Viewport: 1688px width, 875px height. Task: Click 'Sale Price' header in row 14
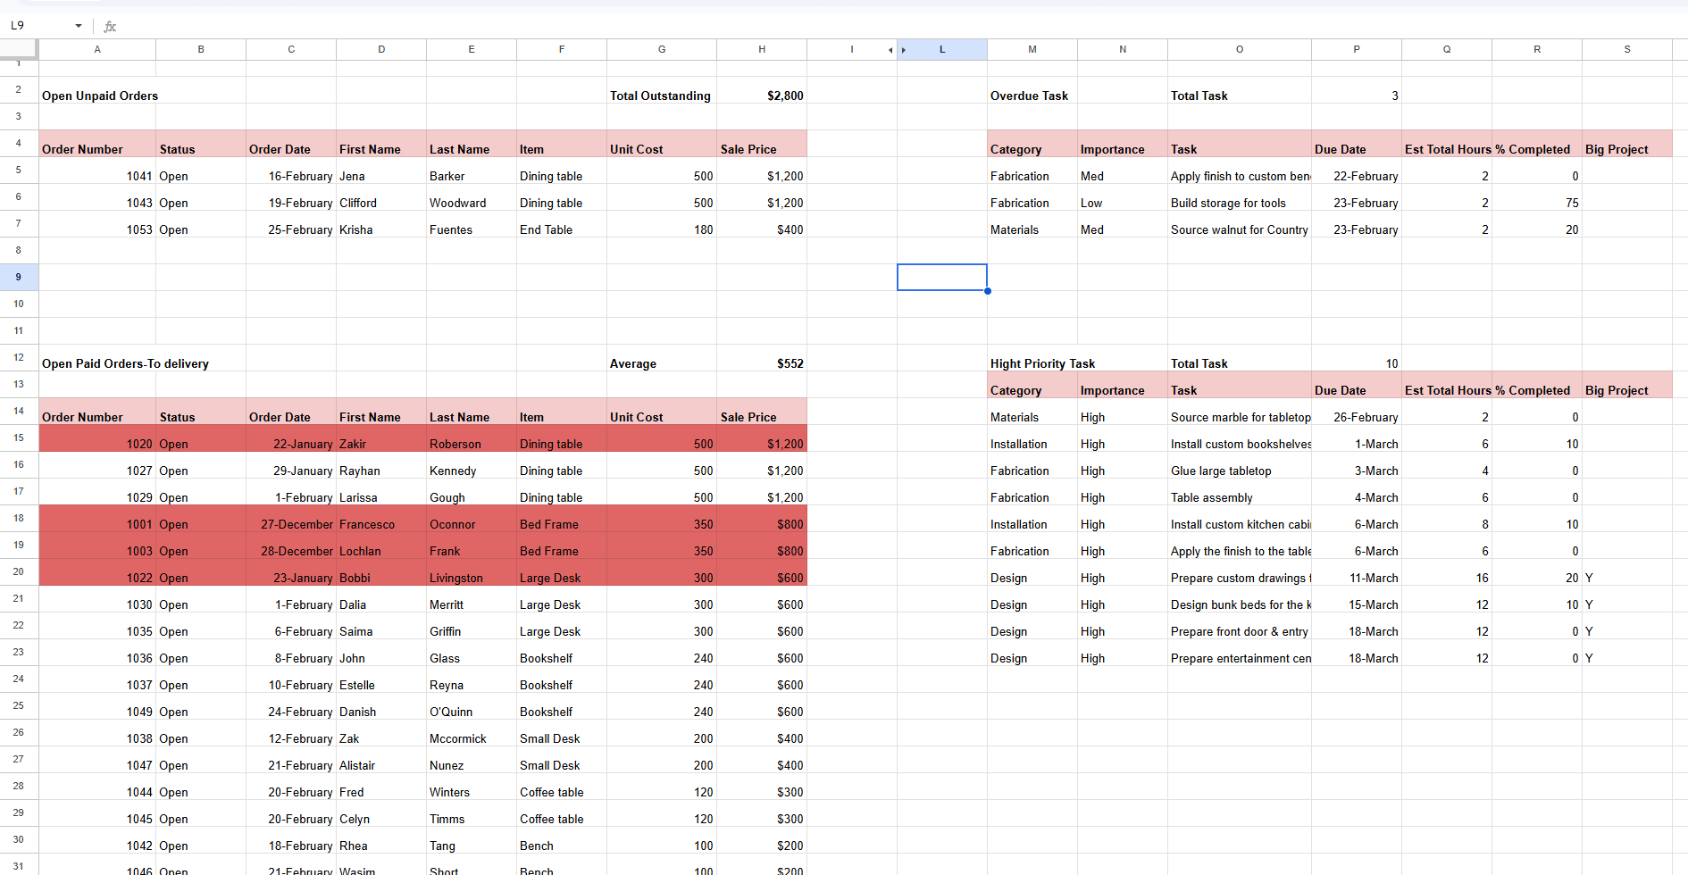762,412
